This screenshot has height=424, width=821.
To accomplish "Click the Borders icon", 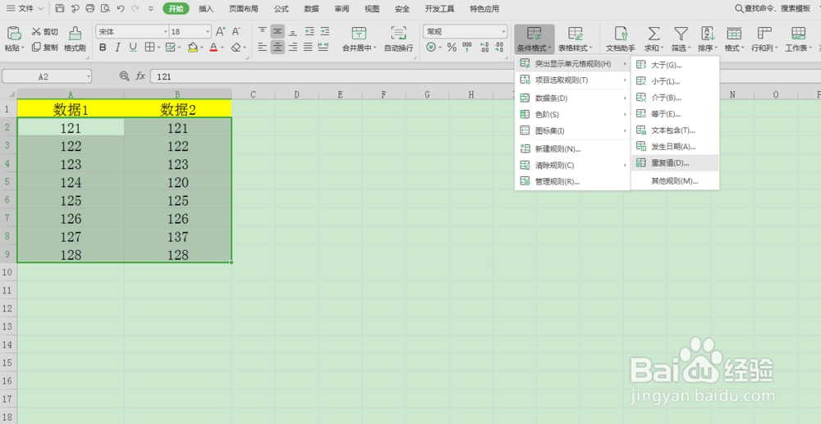I will pyautogui.click(x=149, y=48).
